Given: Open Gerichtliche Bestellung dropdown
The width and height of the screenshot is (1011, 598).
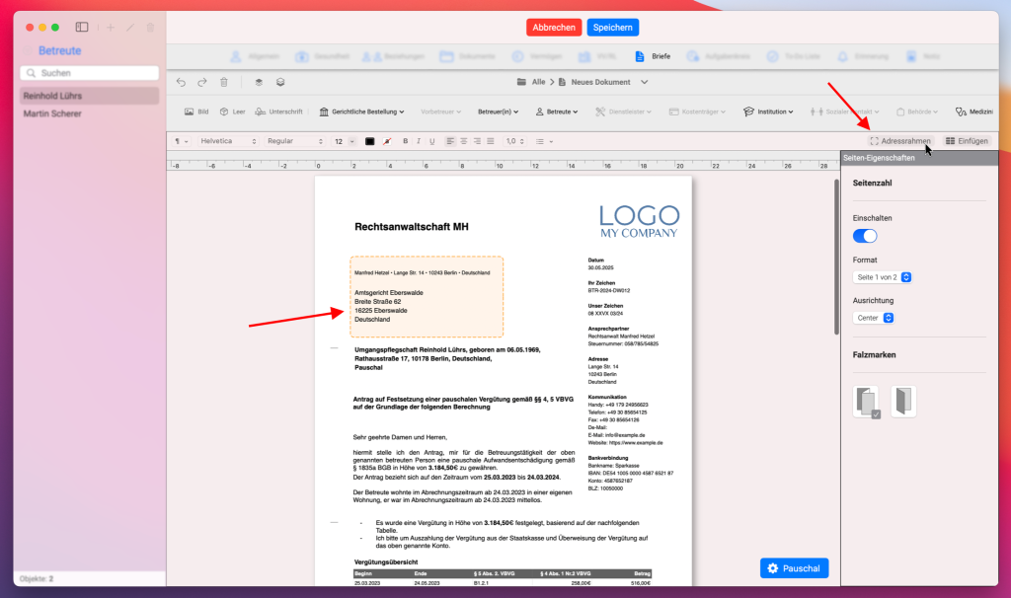Looking at the screenshot, I should (361, 112).
